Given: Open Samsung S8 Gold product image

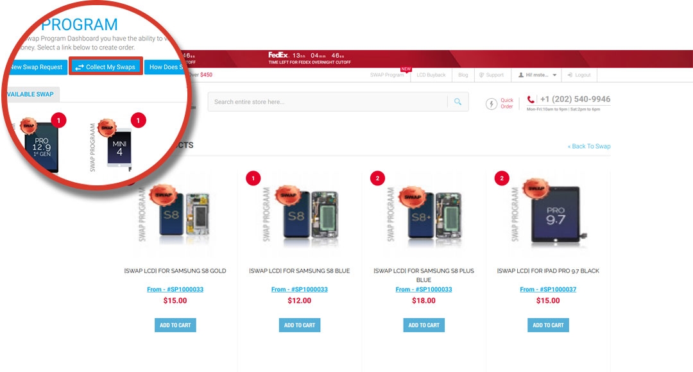Looking at the screenshot, I should tap(175, 215).
